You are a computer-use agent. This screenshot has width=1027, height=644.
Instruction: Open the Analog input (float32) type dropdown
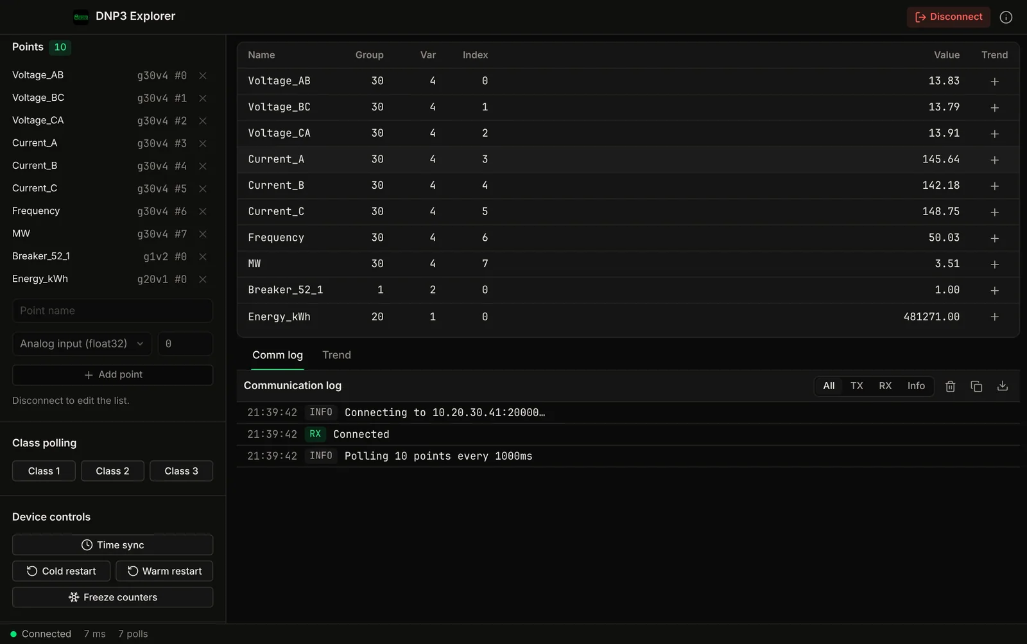coord(82,344)
